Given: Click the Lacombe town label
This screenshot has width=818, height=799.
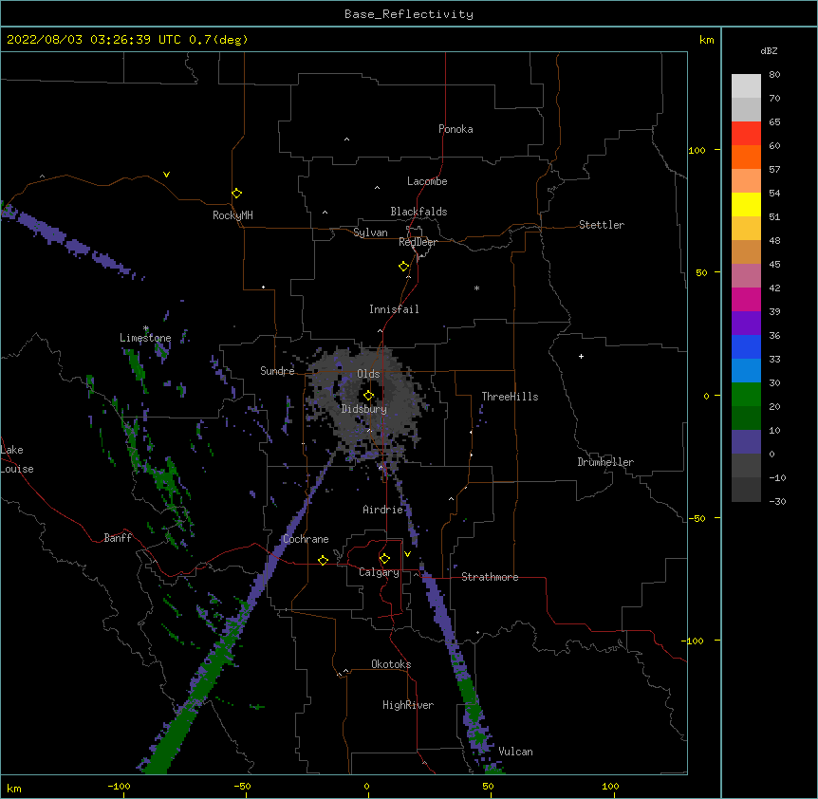Looking at the screenshot, I should pyautogui.click(x=427, y=181).
